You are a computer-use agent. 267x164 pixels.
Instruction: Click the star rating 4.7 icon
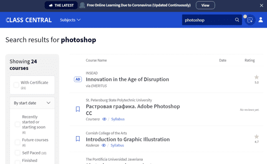click(x=257, y=137)
